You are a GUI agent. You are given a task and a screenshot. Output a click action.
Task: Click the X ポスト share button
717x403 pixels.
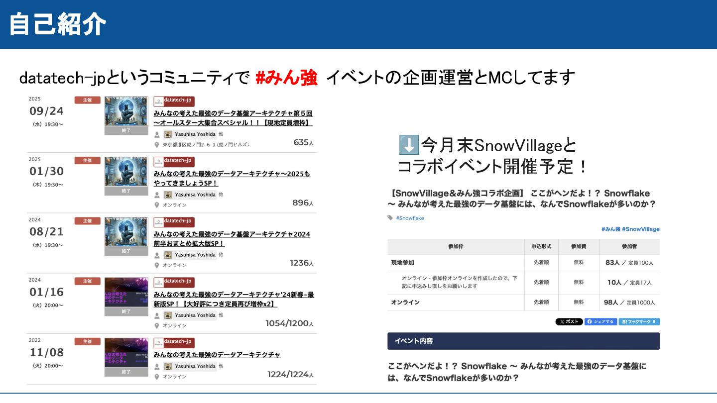(569, 322)
